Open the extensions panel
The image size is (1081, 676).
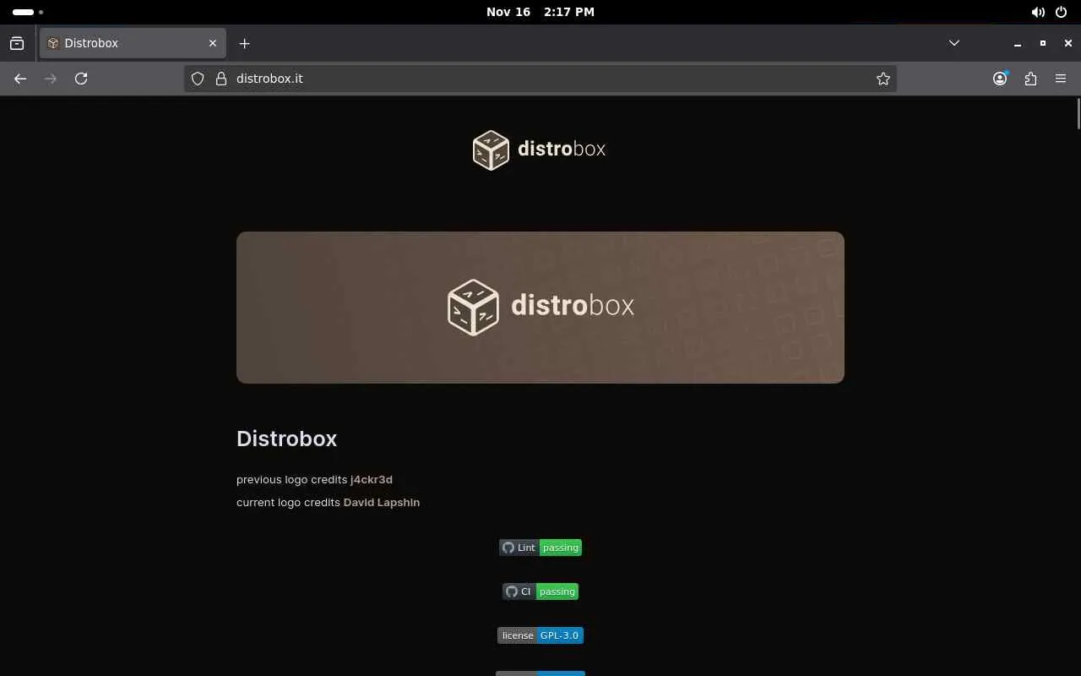click(1030, 79)
